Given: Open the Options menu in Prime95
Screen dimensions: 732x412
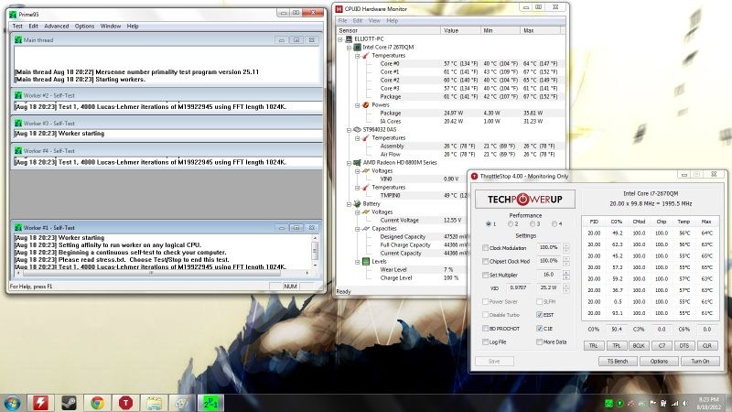Looking at the screenshot, I should [84, 27].
